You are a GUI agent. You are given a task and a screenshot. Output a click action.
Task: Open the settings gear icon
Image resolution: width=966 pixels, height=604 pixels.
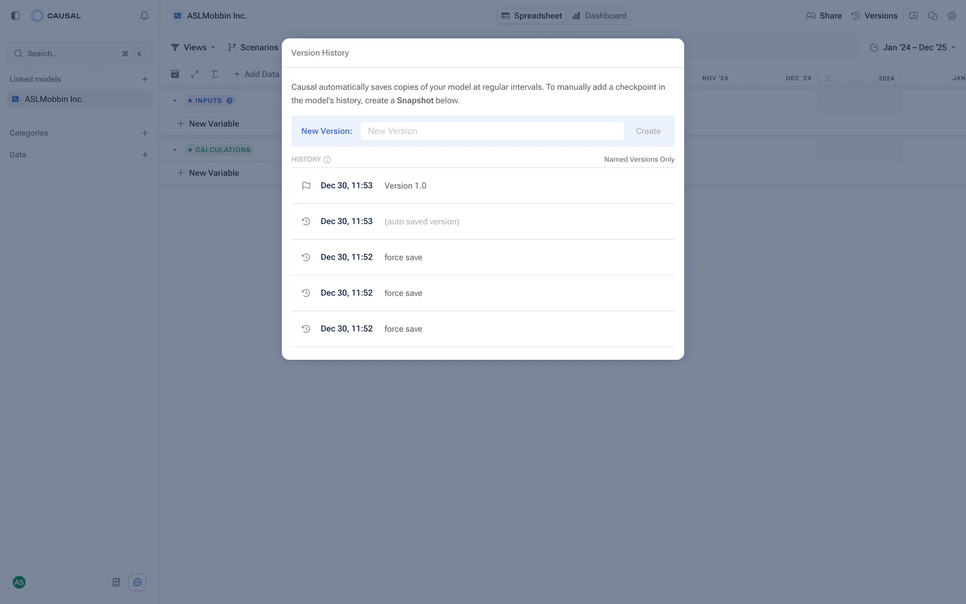tap(951, 16)
